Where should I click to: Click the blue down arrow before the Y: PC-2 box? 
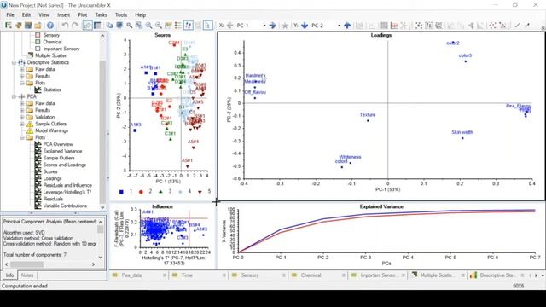click(305, 26)
